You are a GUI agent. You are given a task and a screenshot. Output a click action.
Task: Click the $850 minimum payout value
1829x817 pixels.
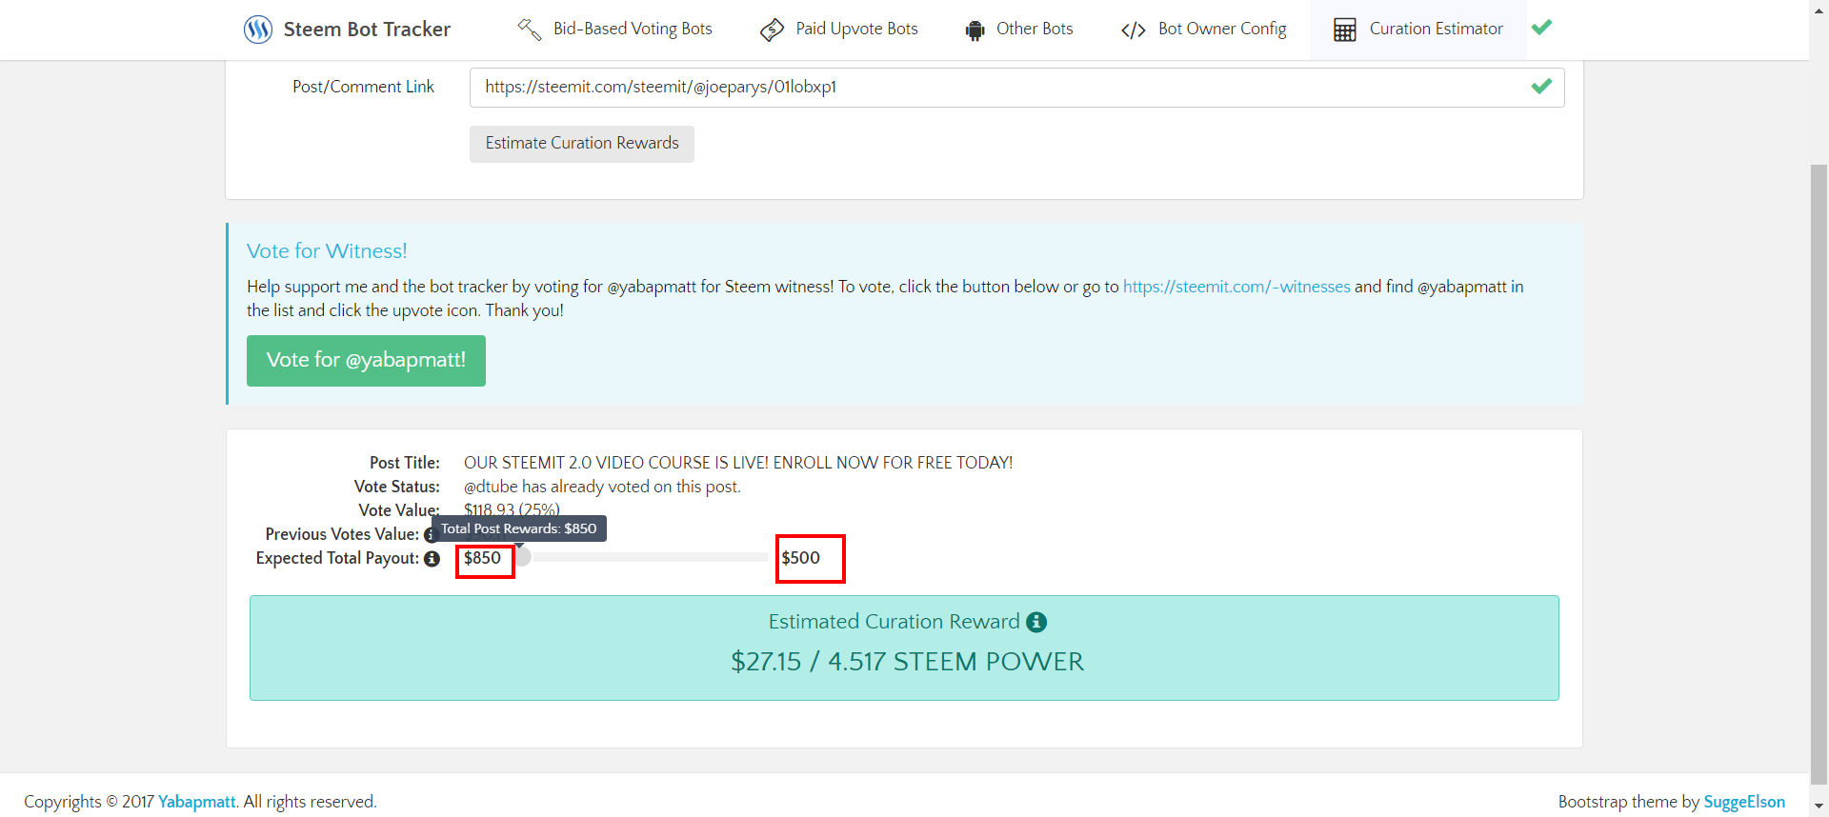click(x=482, y=558)
